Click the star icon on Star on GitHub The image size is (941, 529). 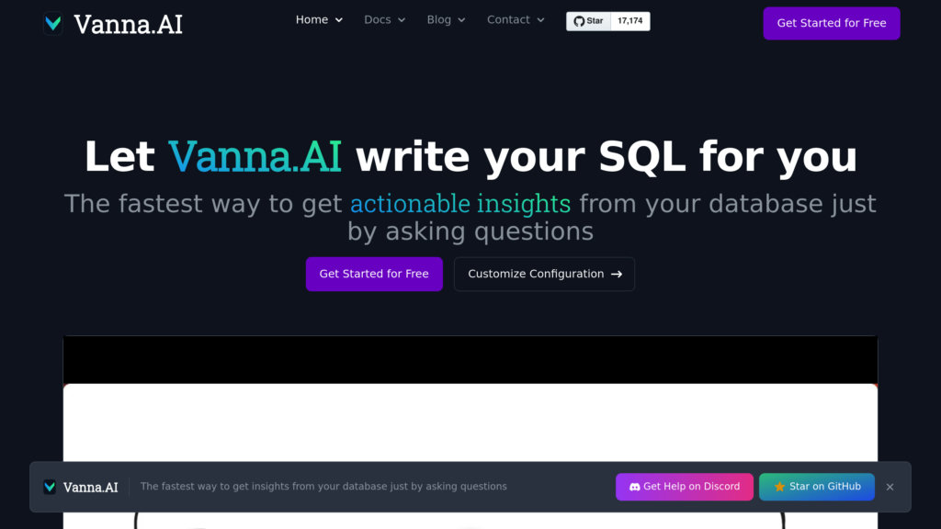779,487
